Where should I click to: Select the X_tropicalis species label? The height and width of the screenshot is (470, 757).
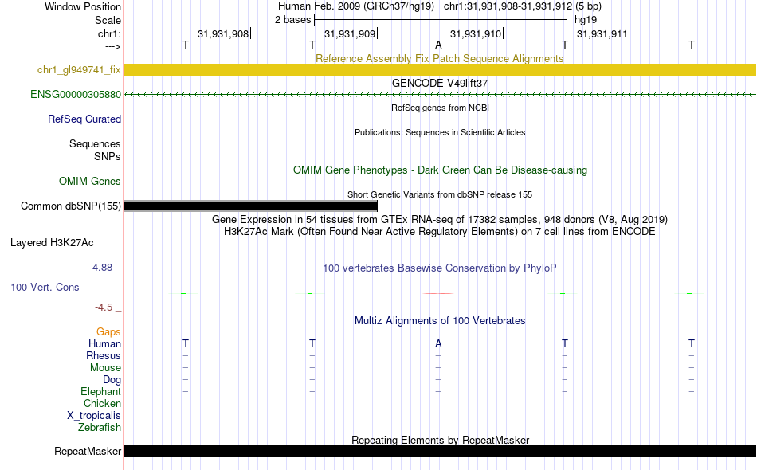94,416
